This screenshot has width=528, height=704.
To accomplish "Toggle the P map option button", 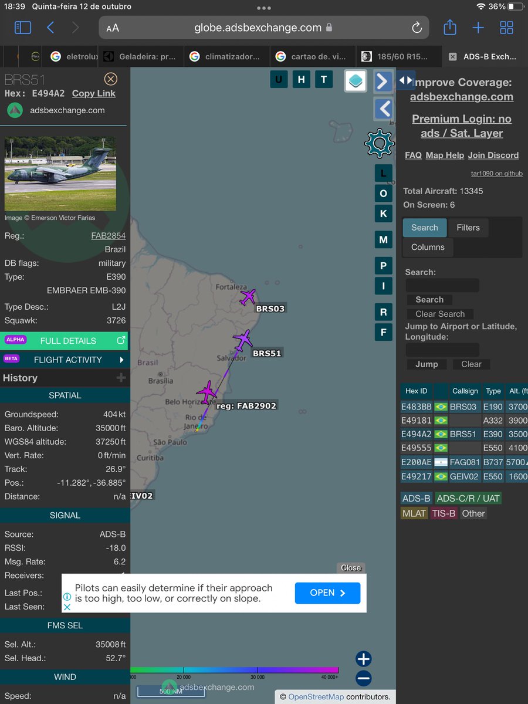I will tap(383, 266).
